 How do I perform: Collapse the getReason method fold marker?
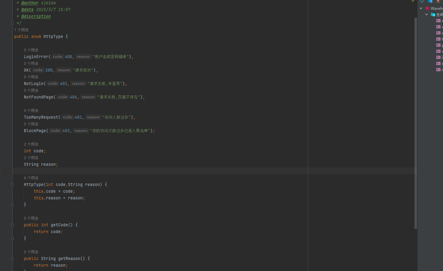coord(12,258)
